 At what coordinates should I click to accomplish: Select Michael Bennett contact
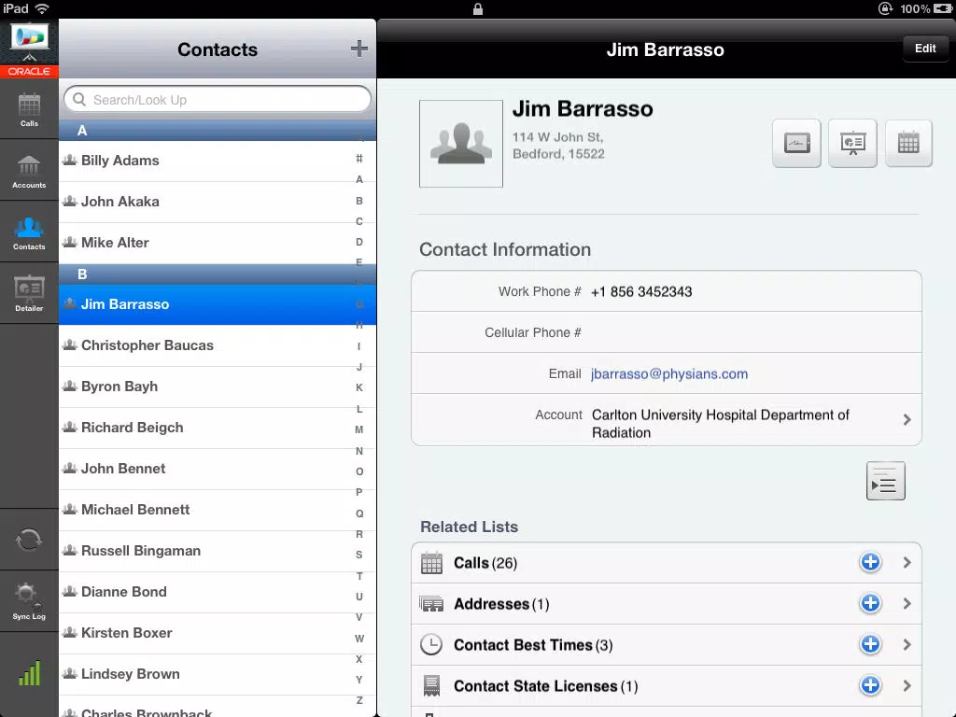(218, 510)
